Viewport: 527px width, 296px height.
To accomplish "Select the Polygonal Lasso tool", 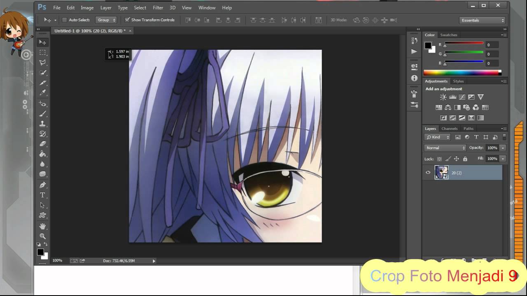I will coord(42,62).
